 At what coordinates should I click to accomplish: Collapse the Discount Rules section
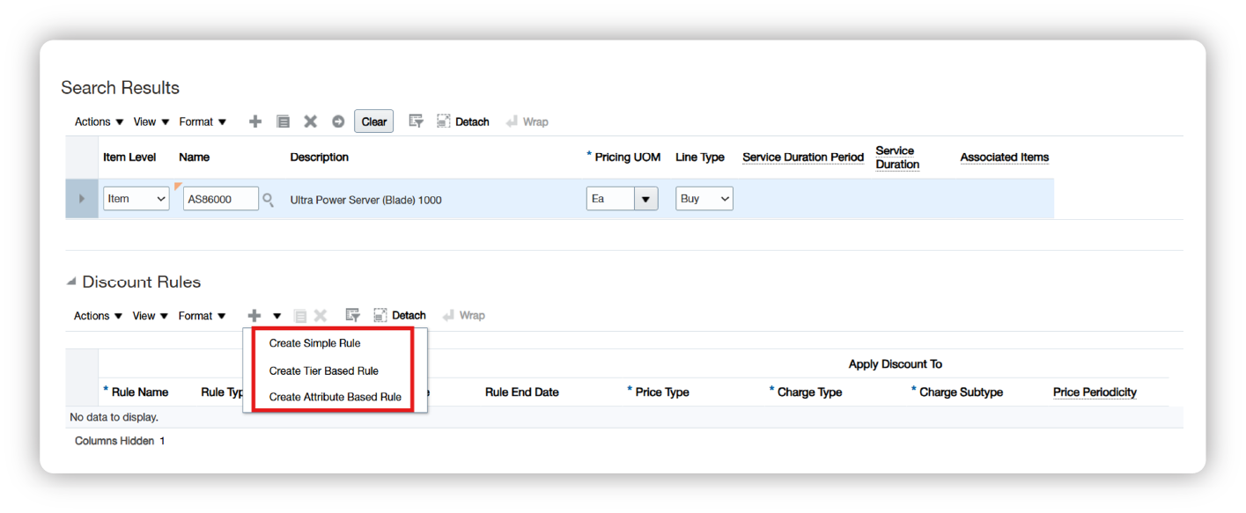coord(70,281)
